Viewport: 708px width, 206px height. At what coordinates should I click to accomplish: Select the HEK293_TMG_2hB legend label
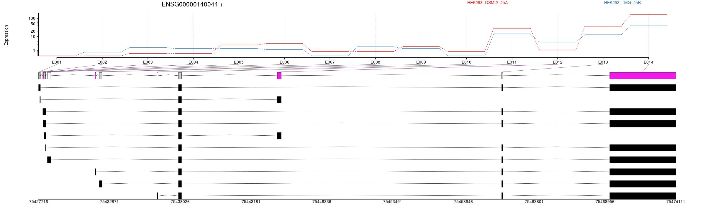click(622, 3)
